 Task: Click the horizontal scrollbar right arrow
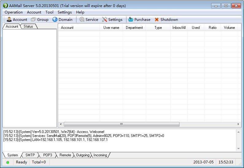coord(238,124)
